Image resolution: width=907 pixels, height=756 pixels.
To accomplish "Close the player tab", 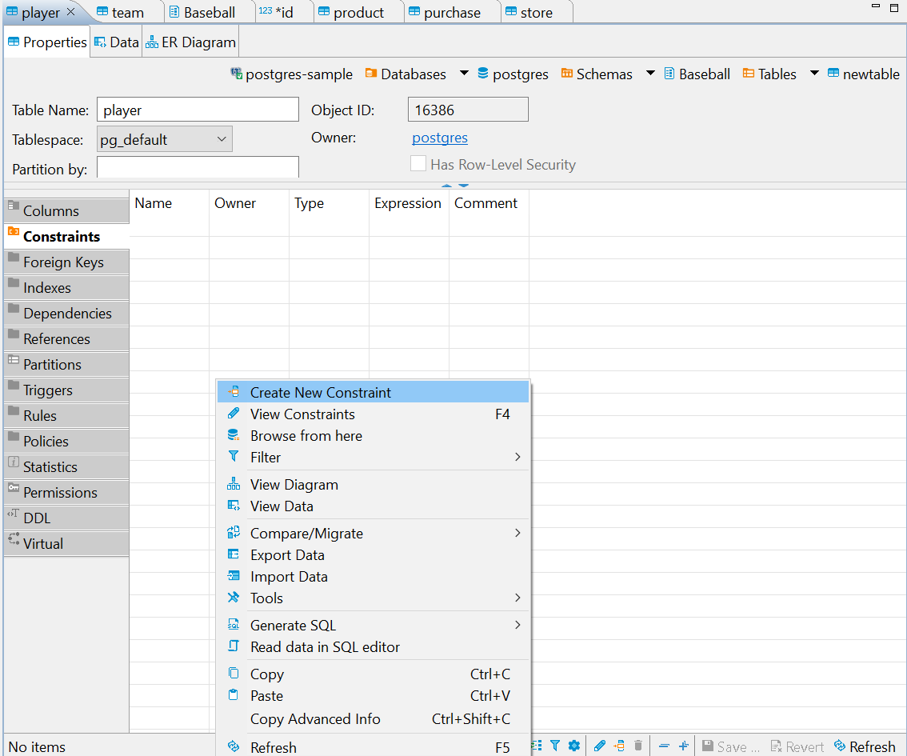I will click(70, 11).
